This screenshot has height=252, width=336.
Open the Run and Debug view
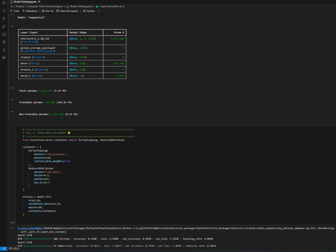click(4, 26)
